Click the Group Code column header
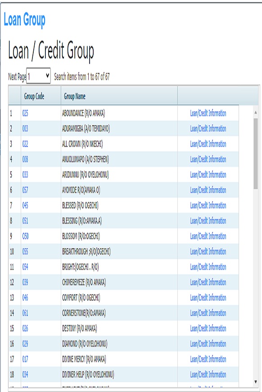 point(34,96)
